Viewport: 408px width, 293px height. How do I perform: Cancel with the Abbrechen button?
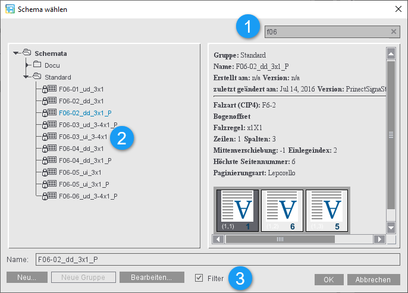click(374, 280)
